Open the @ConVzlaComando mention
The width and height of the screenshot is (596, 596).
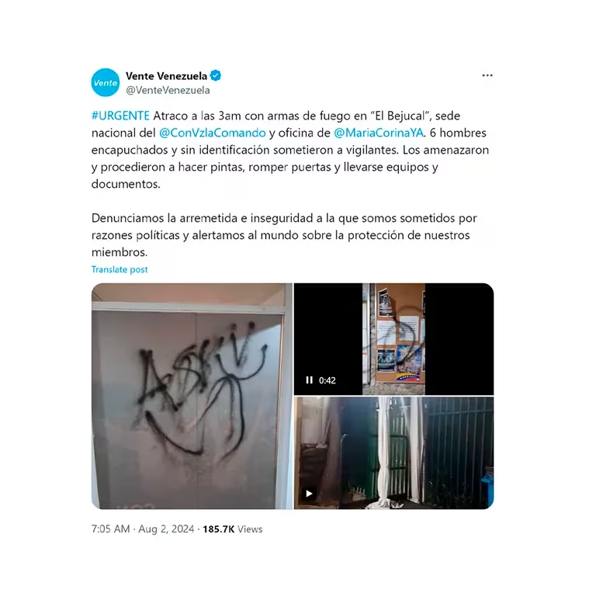tap(213, 133)
